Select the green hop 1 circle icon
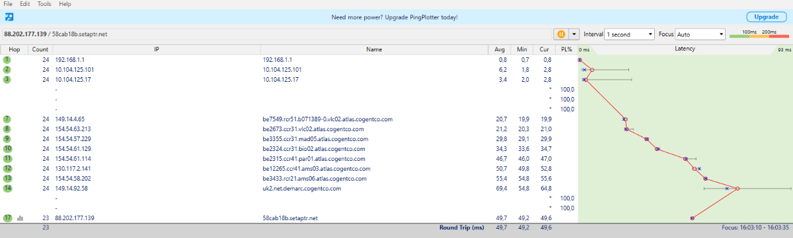This screenshot has width=793, height=238. coord(7,59)
